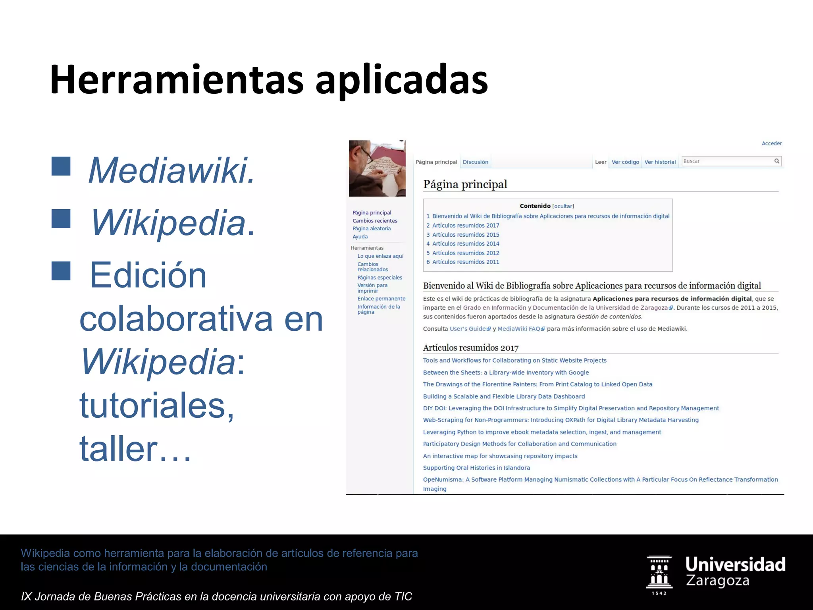Open the Ver código tab
The image size is (813, 610).
click(x=625, y=162)
